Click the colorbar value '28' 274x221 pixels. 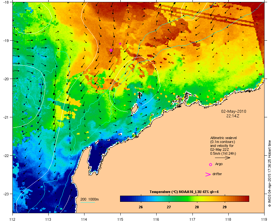tap(197, 207)
